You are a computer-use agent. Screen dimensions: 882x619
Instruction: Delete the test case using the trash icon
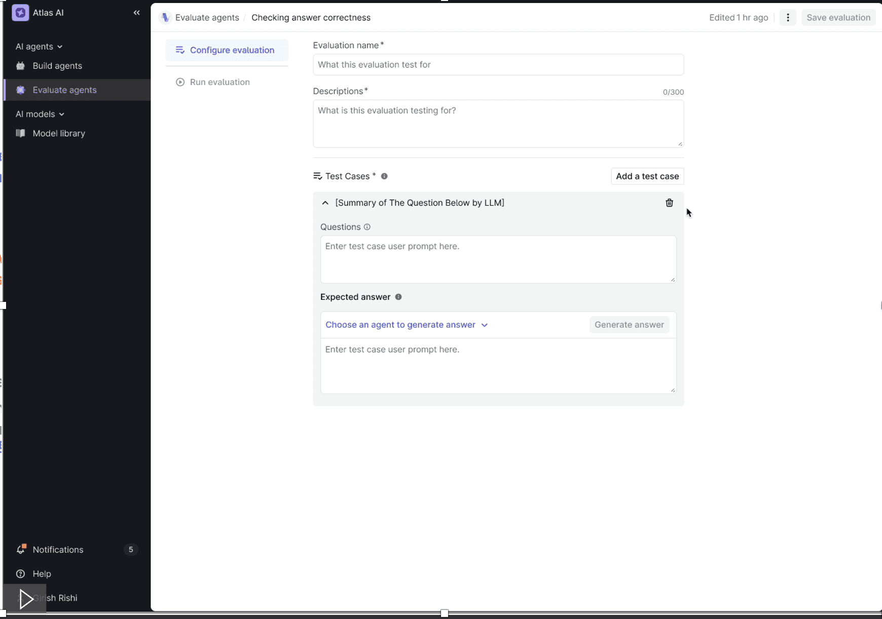(x=669, y=203)
